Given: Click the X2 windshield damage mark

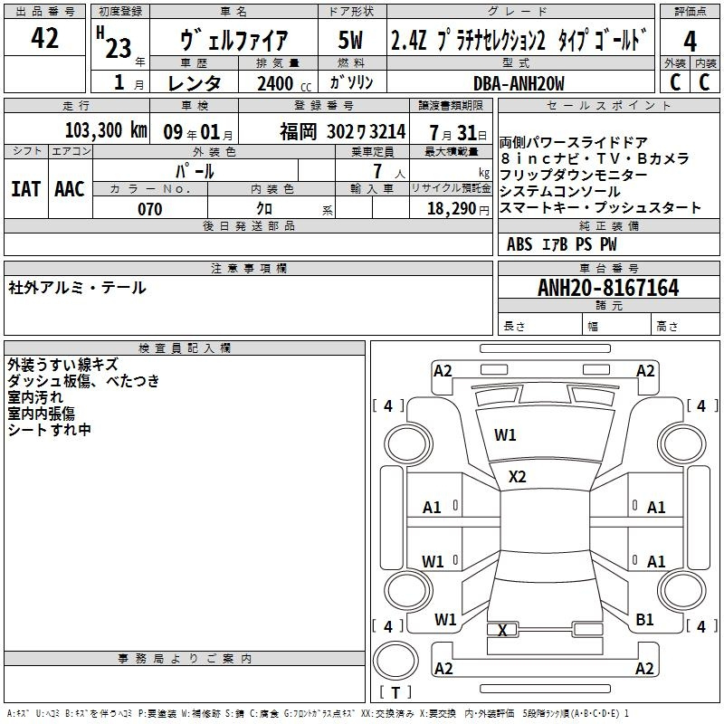Looking at the screenshot, I should tap(517, 477).
